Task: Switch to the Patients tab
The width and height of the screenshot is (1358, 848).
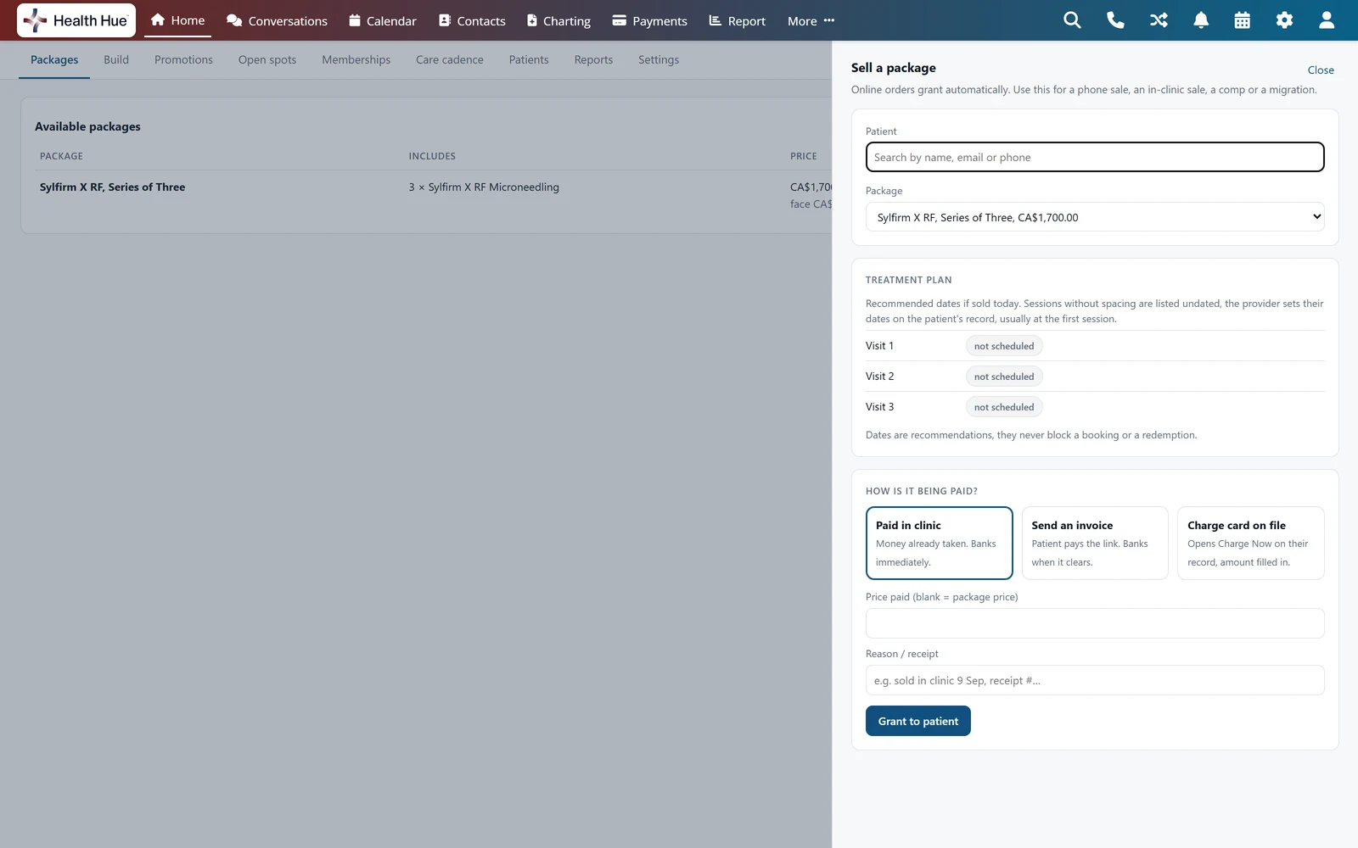Action: coord(529,60)
